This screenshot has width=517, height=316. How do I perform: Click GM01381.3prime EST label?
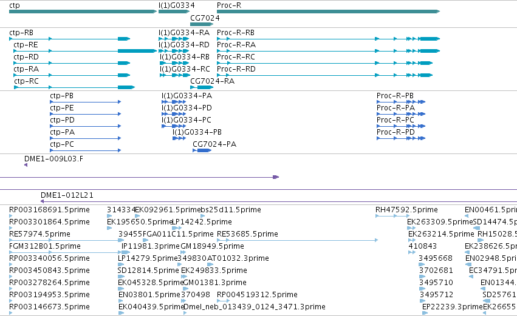click(x=214, y=283)
